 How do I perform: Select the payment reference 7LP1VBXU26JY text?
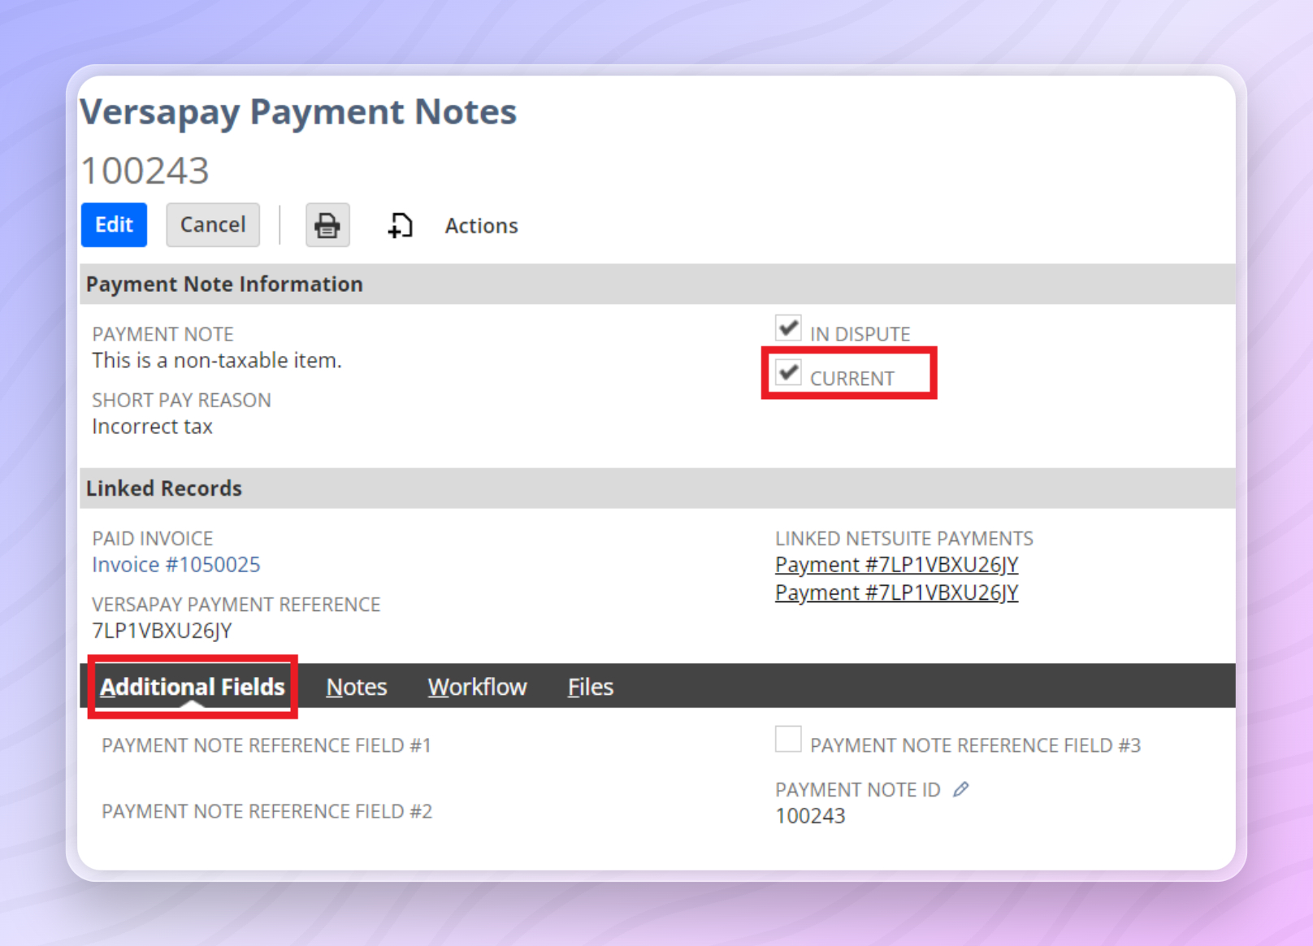click(x=162, y=631)
